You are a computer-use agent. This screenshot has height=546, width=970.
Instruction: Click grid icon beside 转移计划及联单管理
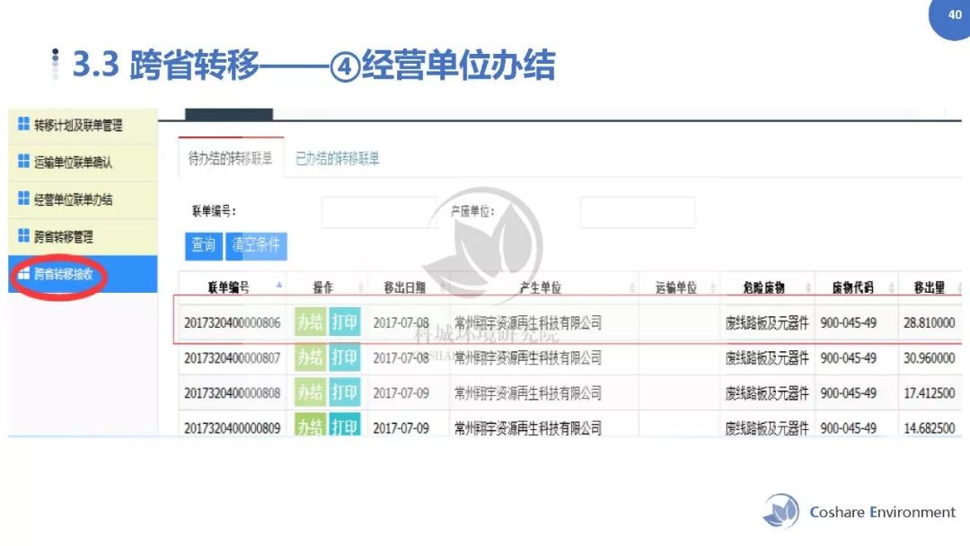23,126
